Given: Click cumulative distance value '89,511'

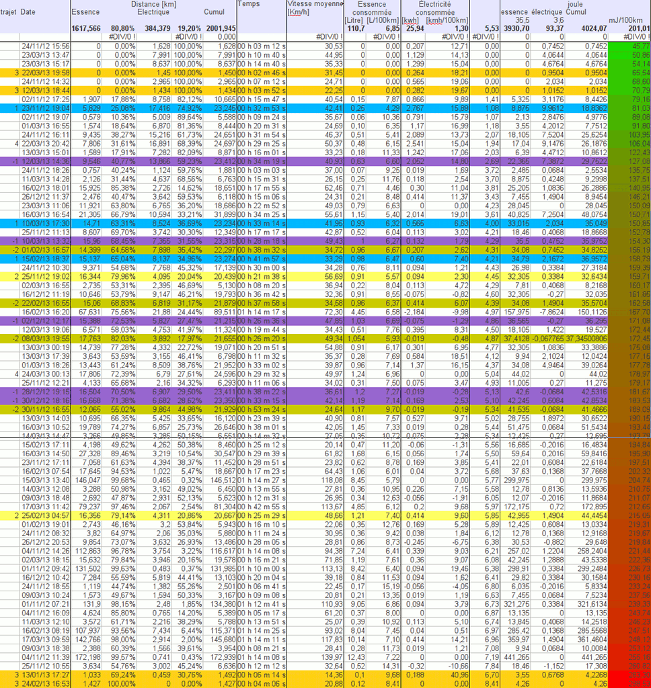Looking at the screenshot, I should (226, 312).
